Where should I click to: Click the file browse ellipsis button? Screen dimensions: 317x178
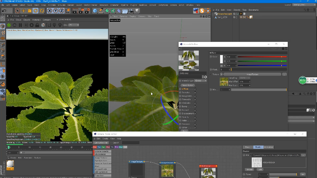click(x=303, y=155)
